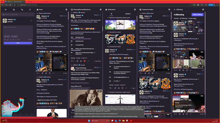The width and height of the screenshot is (220, 123).
Task: Click the Follow hashtag button
Action: pos(197,15)
